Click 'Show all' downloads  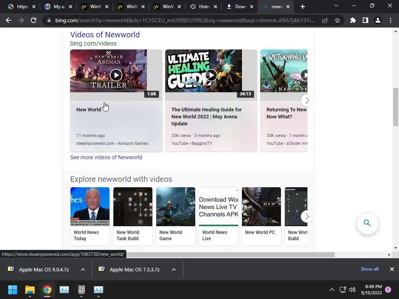(369, 269)
